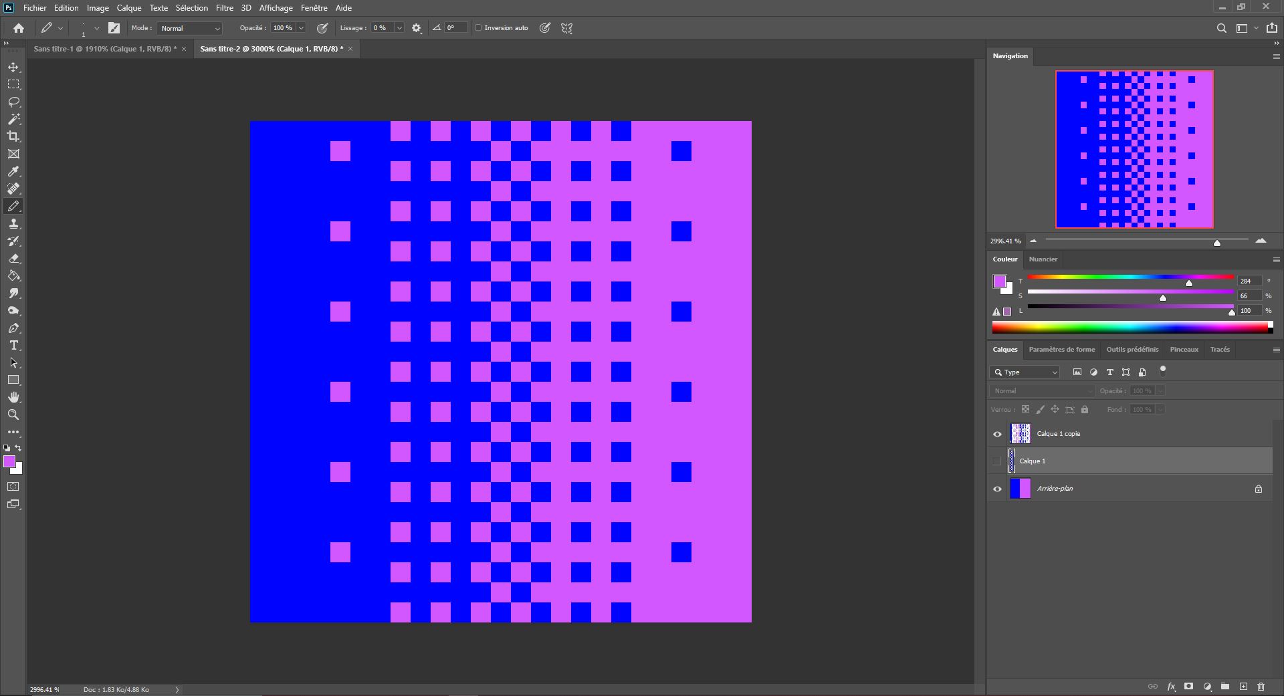Select the Text tool
1284x696 pixels.
pos(13,346)
